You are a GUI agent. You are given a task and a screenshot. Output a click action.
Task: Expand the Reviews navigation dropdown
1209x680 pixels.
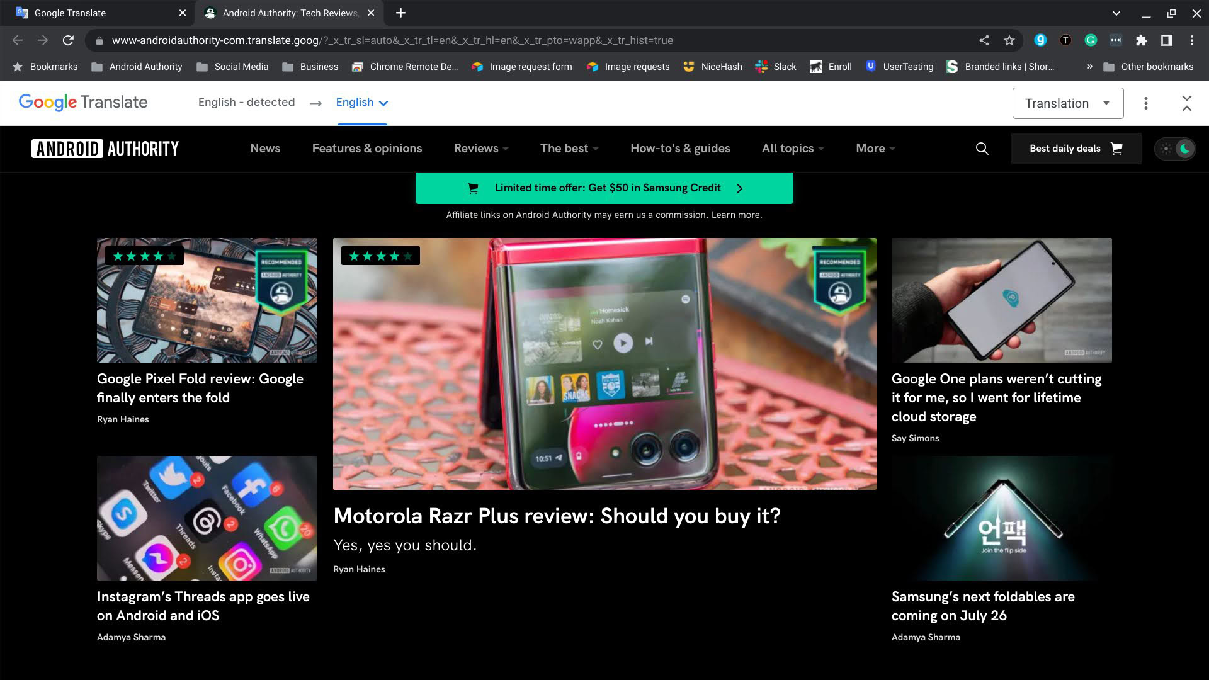480,149
